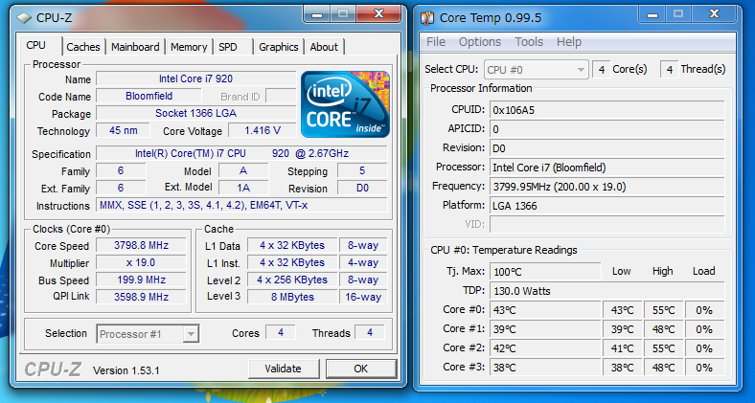
Task: Click the Instructions field listing MMX, SSE
Action: point(241,206)
